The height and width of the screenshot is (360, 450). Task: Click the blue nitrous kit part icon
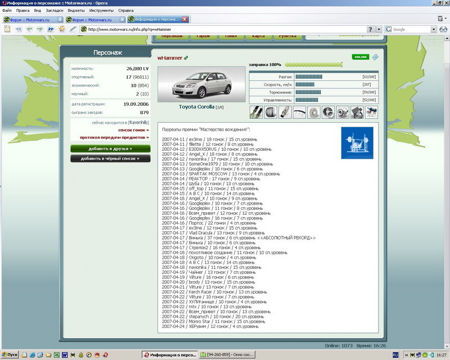pos(371,112)
